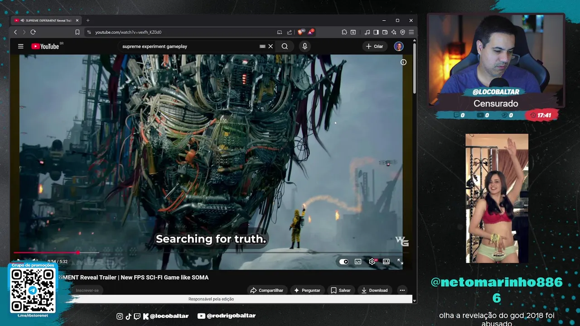Click the dancing clip thumbnail overlay
The height and width of the screenshot is (326, 580).
pyautogui.click(x=497, y=198)
